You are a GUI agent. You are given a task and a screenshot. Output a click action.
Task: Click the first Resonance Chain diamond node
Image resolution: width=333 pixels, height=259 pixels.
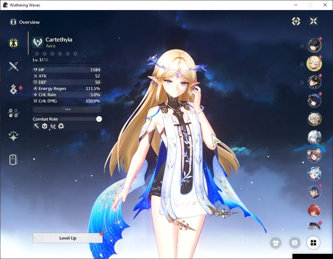click(x=37, y=54)
